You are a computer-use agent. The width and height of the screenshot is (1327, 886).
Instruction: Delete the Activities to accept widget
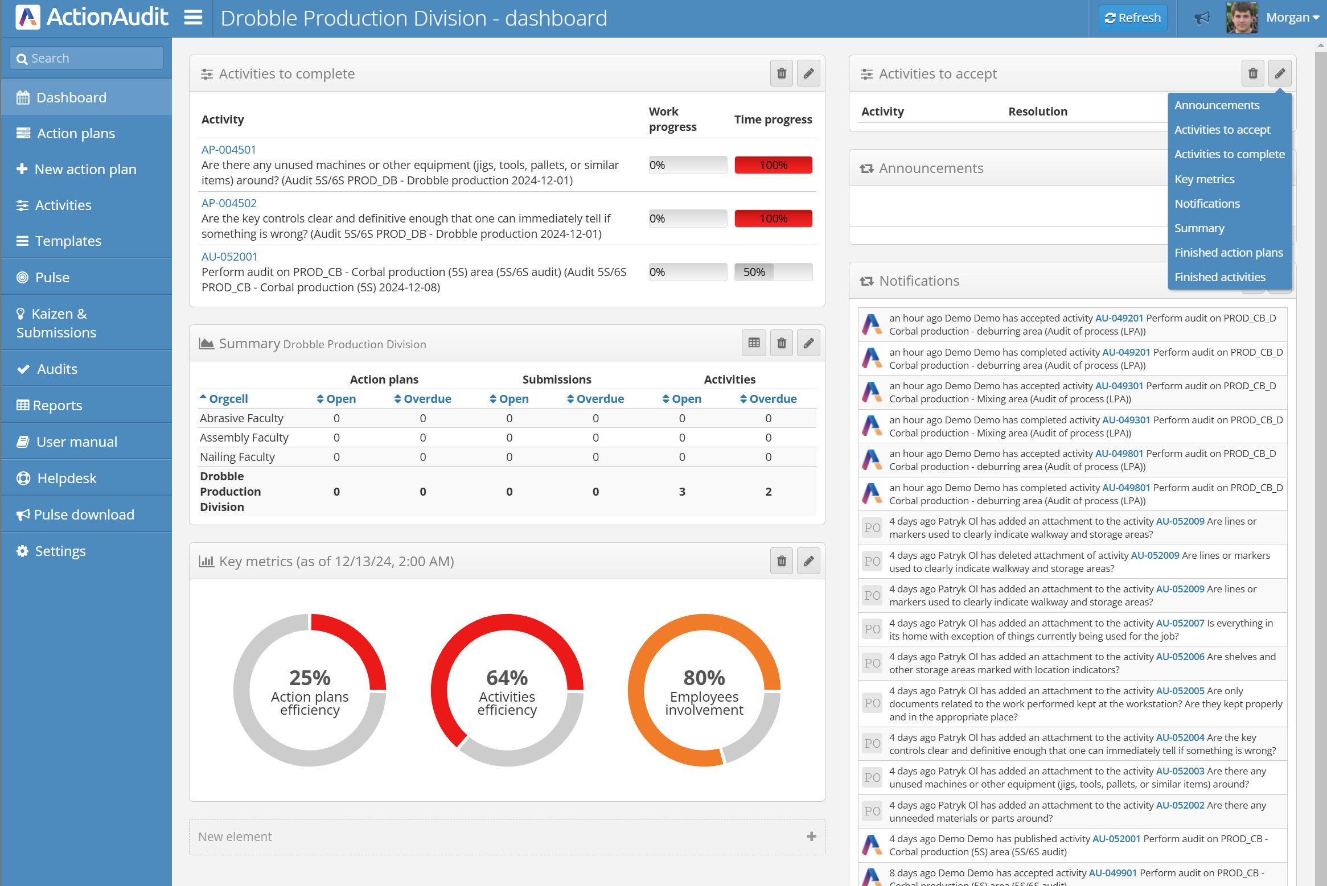pyautogui.click(x=1253, y=73)
